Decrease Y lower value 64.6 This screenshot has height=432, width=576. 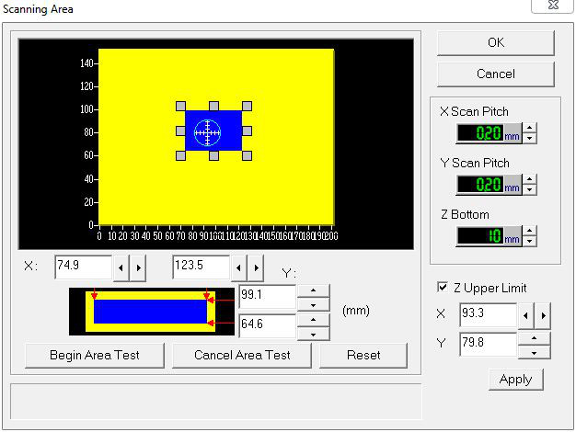[314, 334]
